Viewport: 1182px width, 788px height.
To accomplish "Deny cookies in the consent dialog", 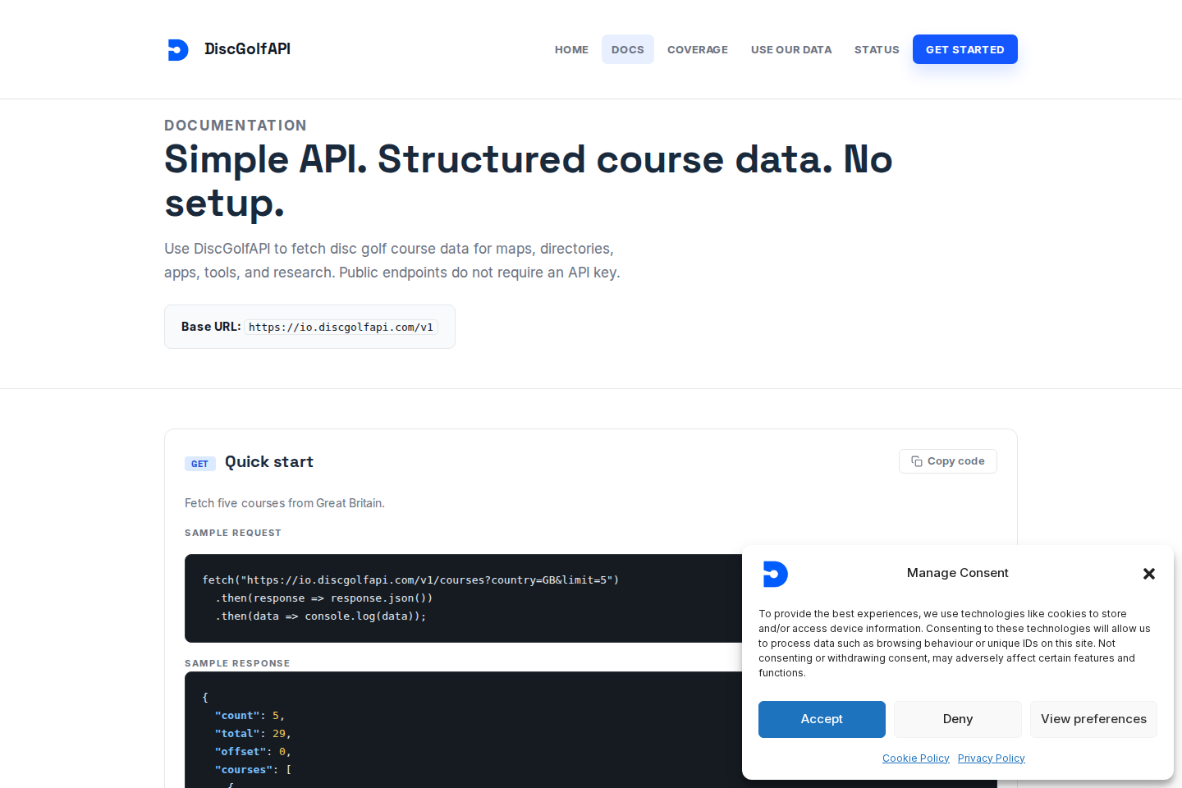I will [958, 719].
